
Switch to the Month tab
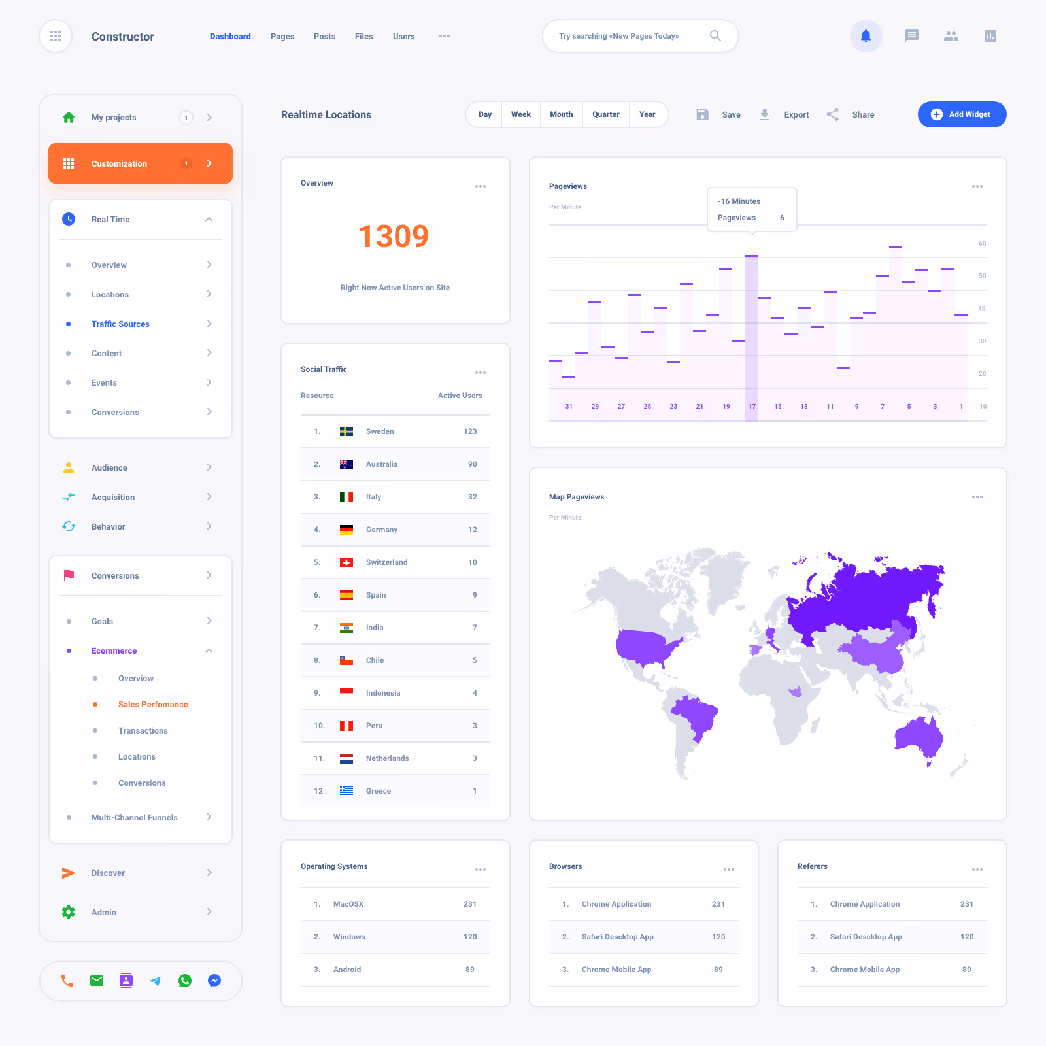(561, 114)
